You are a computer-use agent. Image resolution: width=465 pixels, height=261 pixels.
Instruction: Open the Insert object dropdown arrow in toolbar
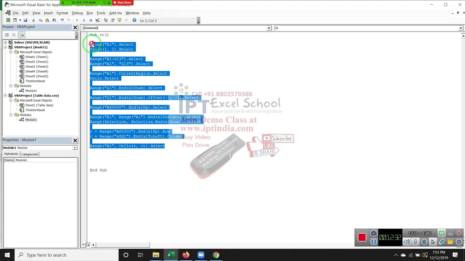point(20,20)
